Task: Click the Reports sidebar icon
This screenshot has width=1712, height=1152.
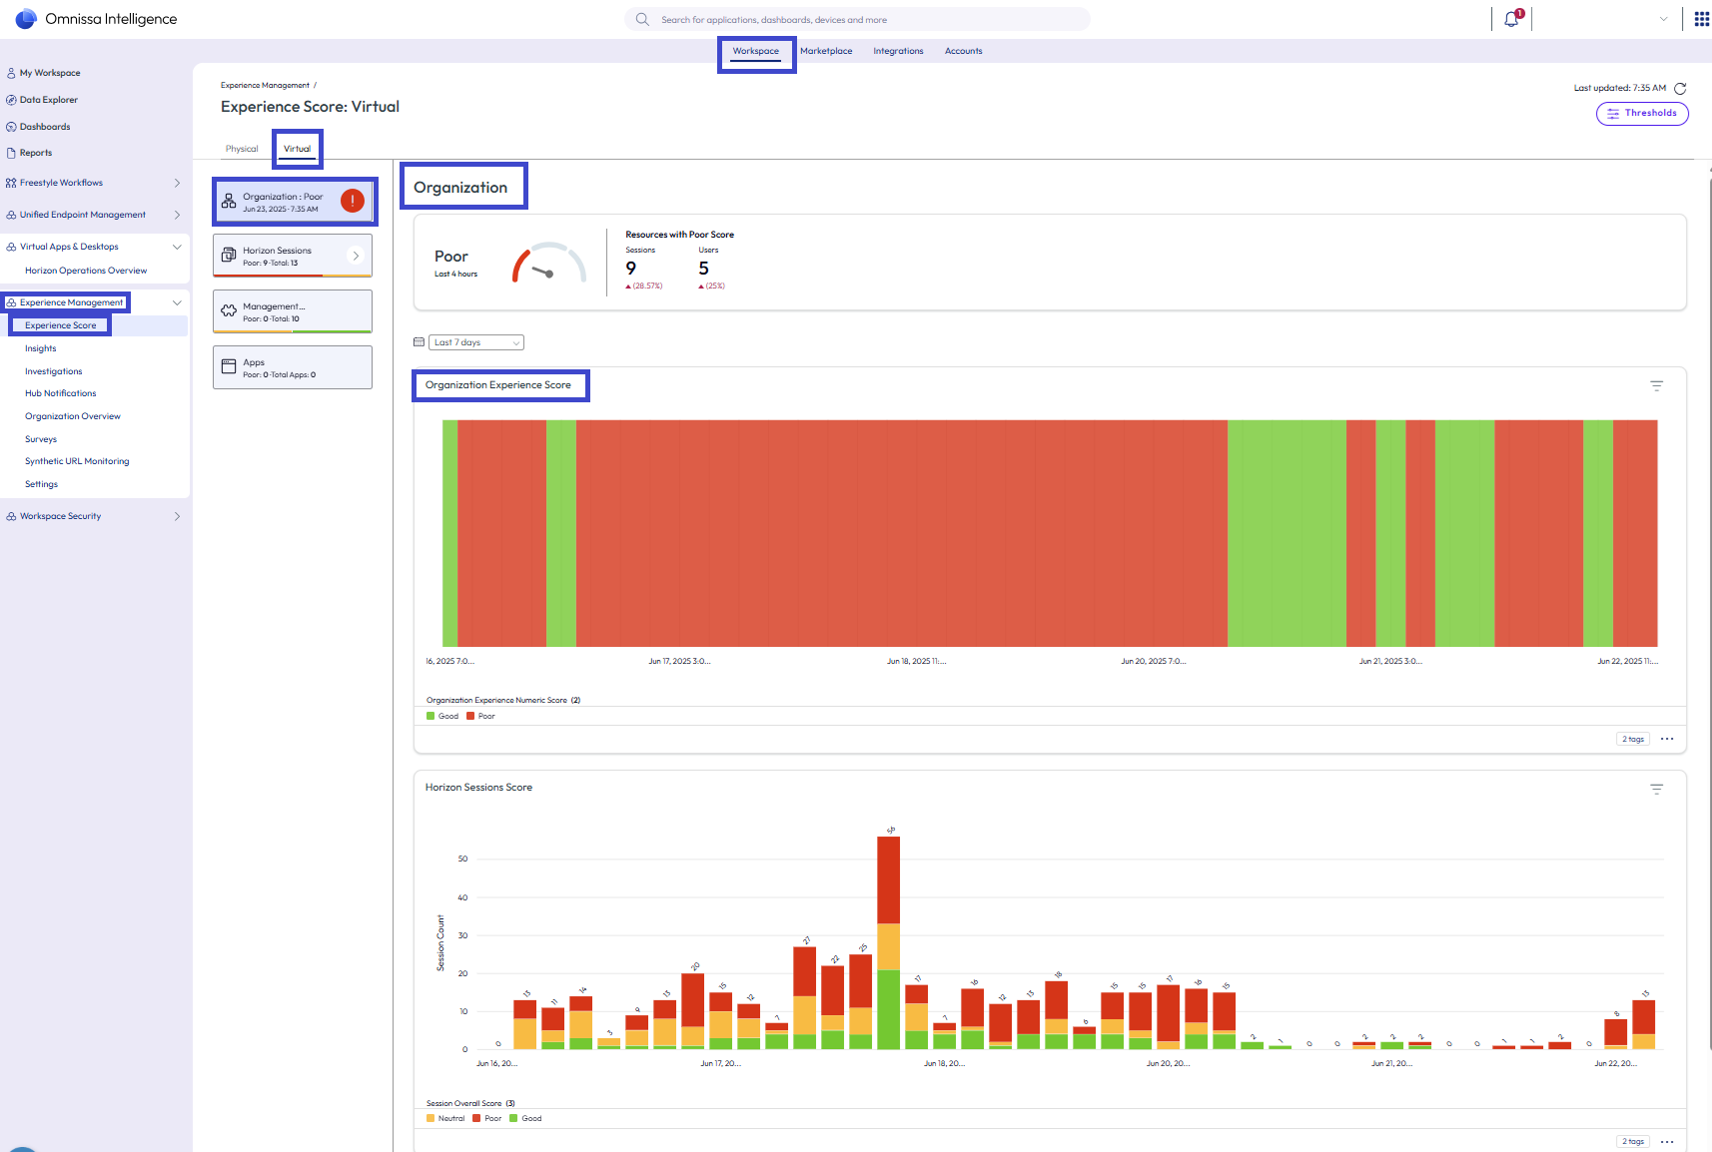Action: pyautogui.click(x=11, y=153)
